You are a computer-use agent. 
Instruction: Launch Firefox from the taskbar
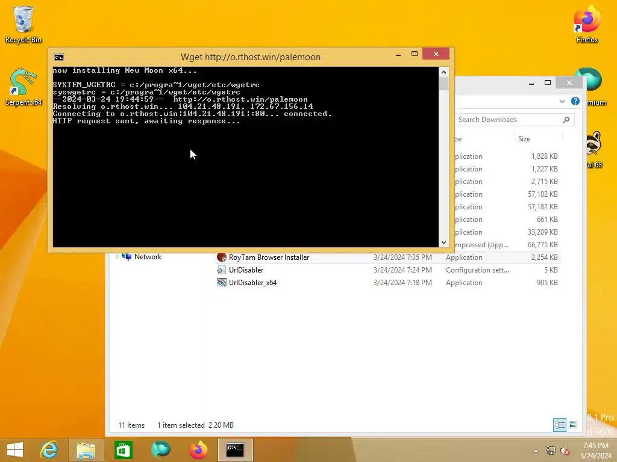point(198,449)
